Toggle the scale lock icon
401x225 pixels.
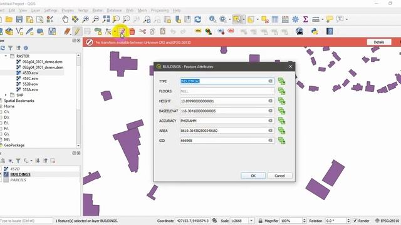coord(261,221)
